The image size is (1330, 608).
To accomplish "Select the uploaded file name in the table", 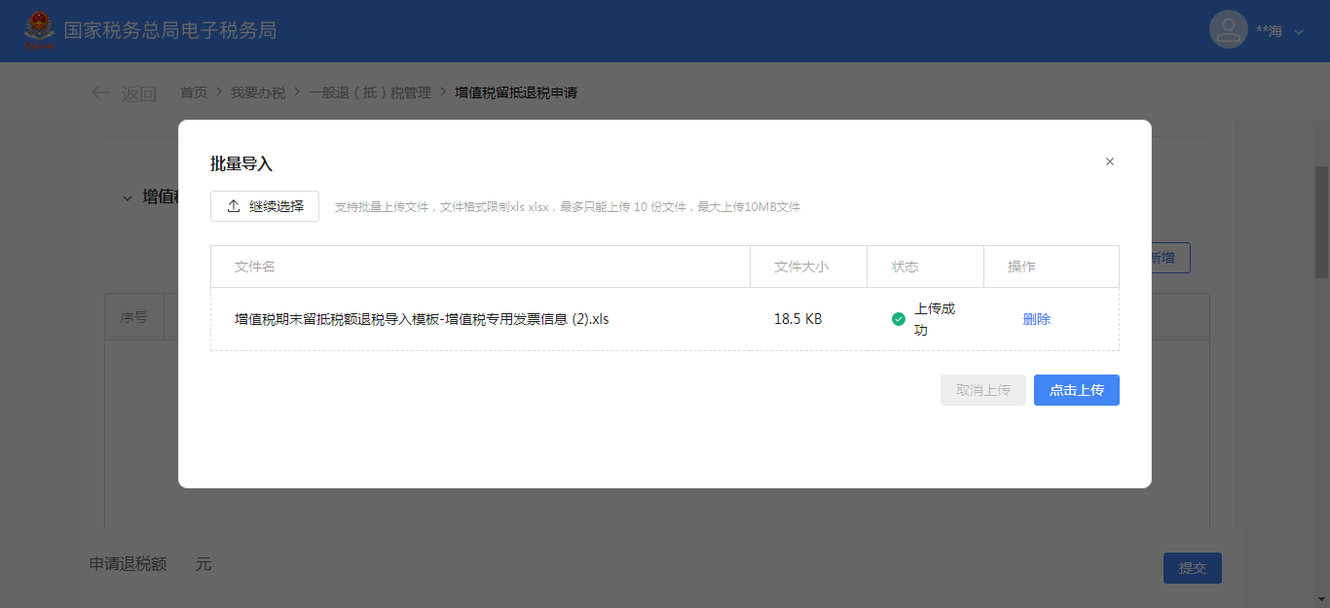I will [x=421, y=319].
